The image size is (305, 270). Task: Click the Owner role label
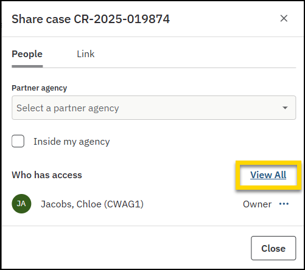coord(257,204)
